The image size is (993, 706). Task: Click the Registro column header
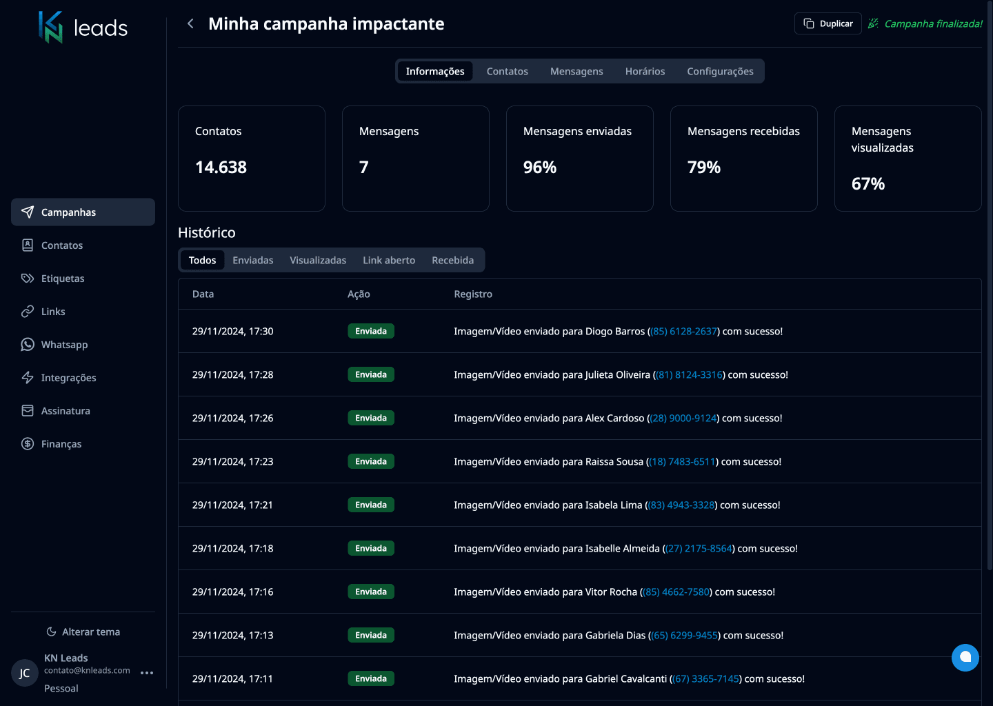(x=473, y=294)
